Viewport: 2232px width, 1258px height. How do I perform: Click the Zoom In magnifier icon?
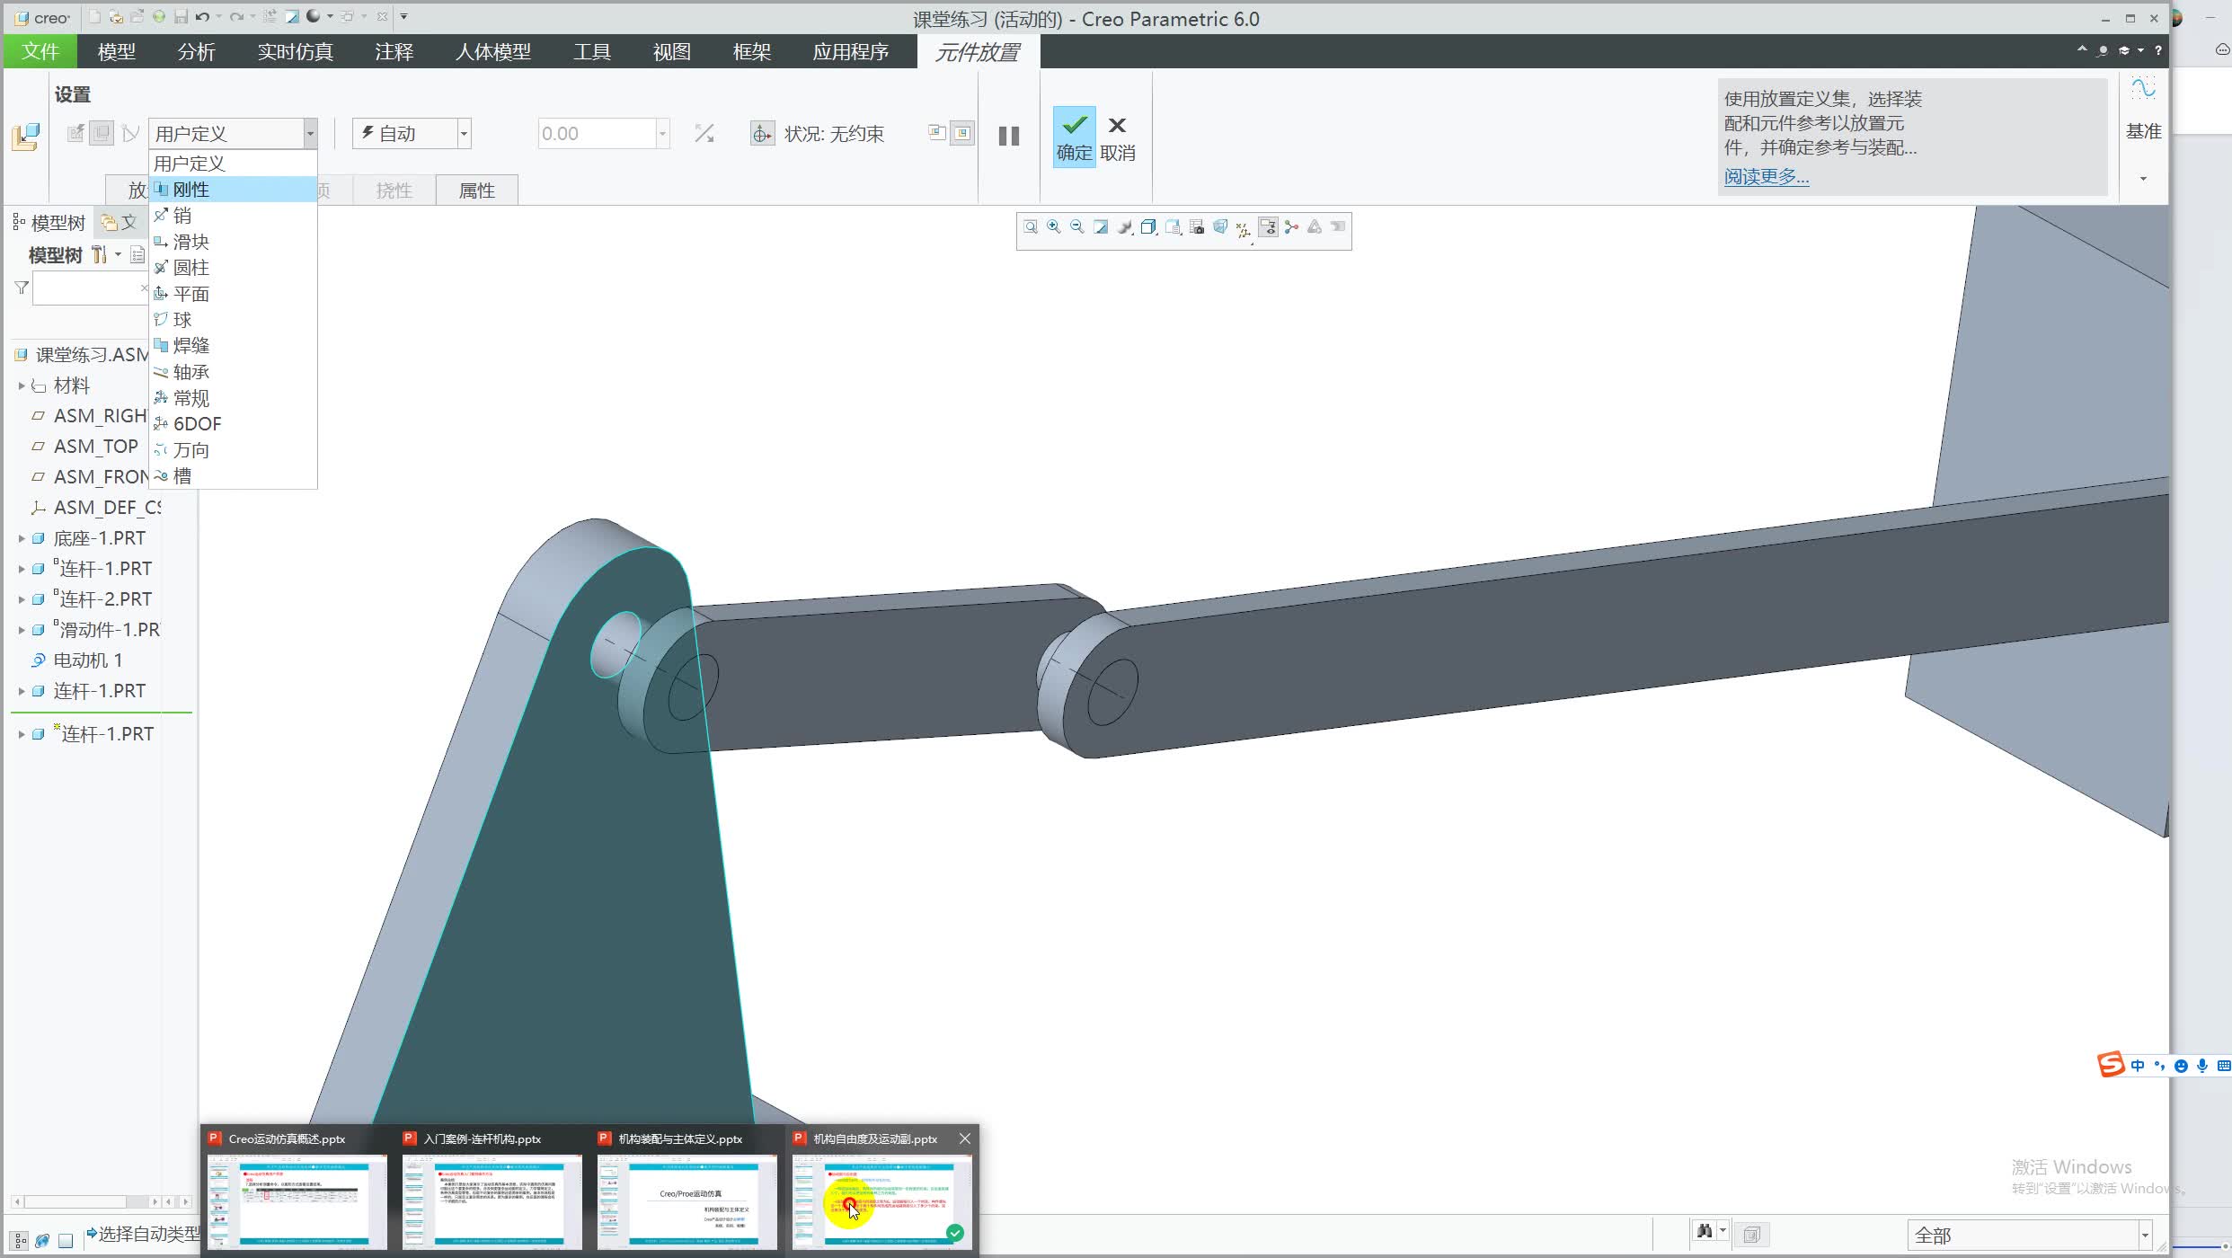[x=1053, y=227]
